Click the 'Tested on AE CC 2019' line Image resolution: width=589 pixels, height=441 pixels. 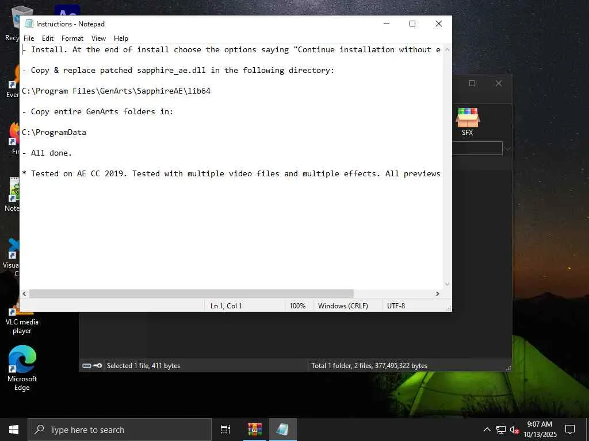[231, 173]
